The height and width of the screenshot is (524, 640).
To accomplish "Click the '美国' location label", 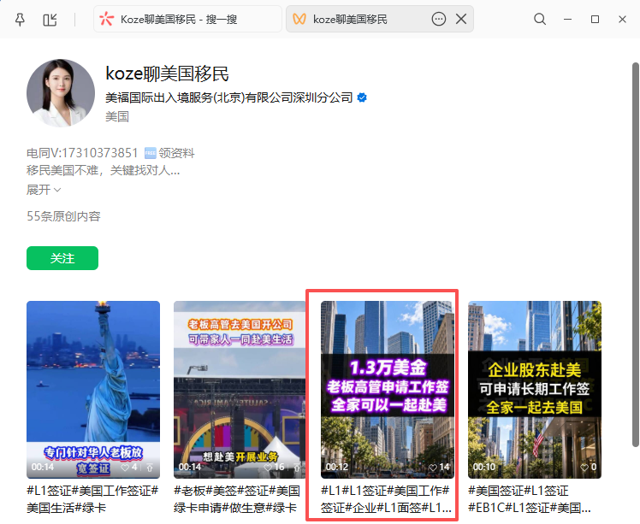I will [x=117, y=116].
